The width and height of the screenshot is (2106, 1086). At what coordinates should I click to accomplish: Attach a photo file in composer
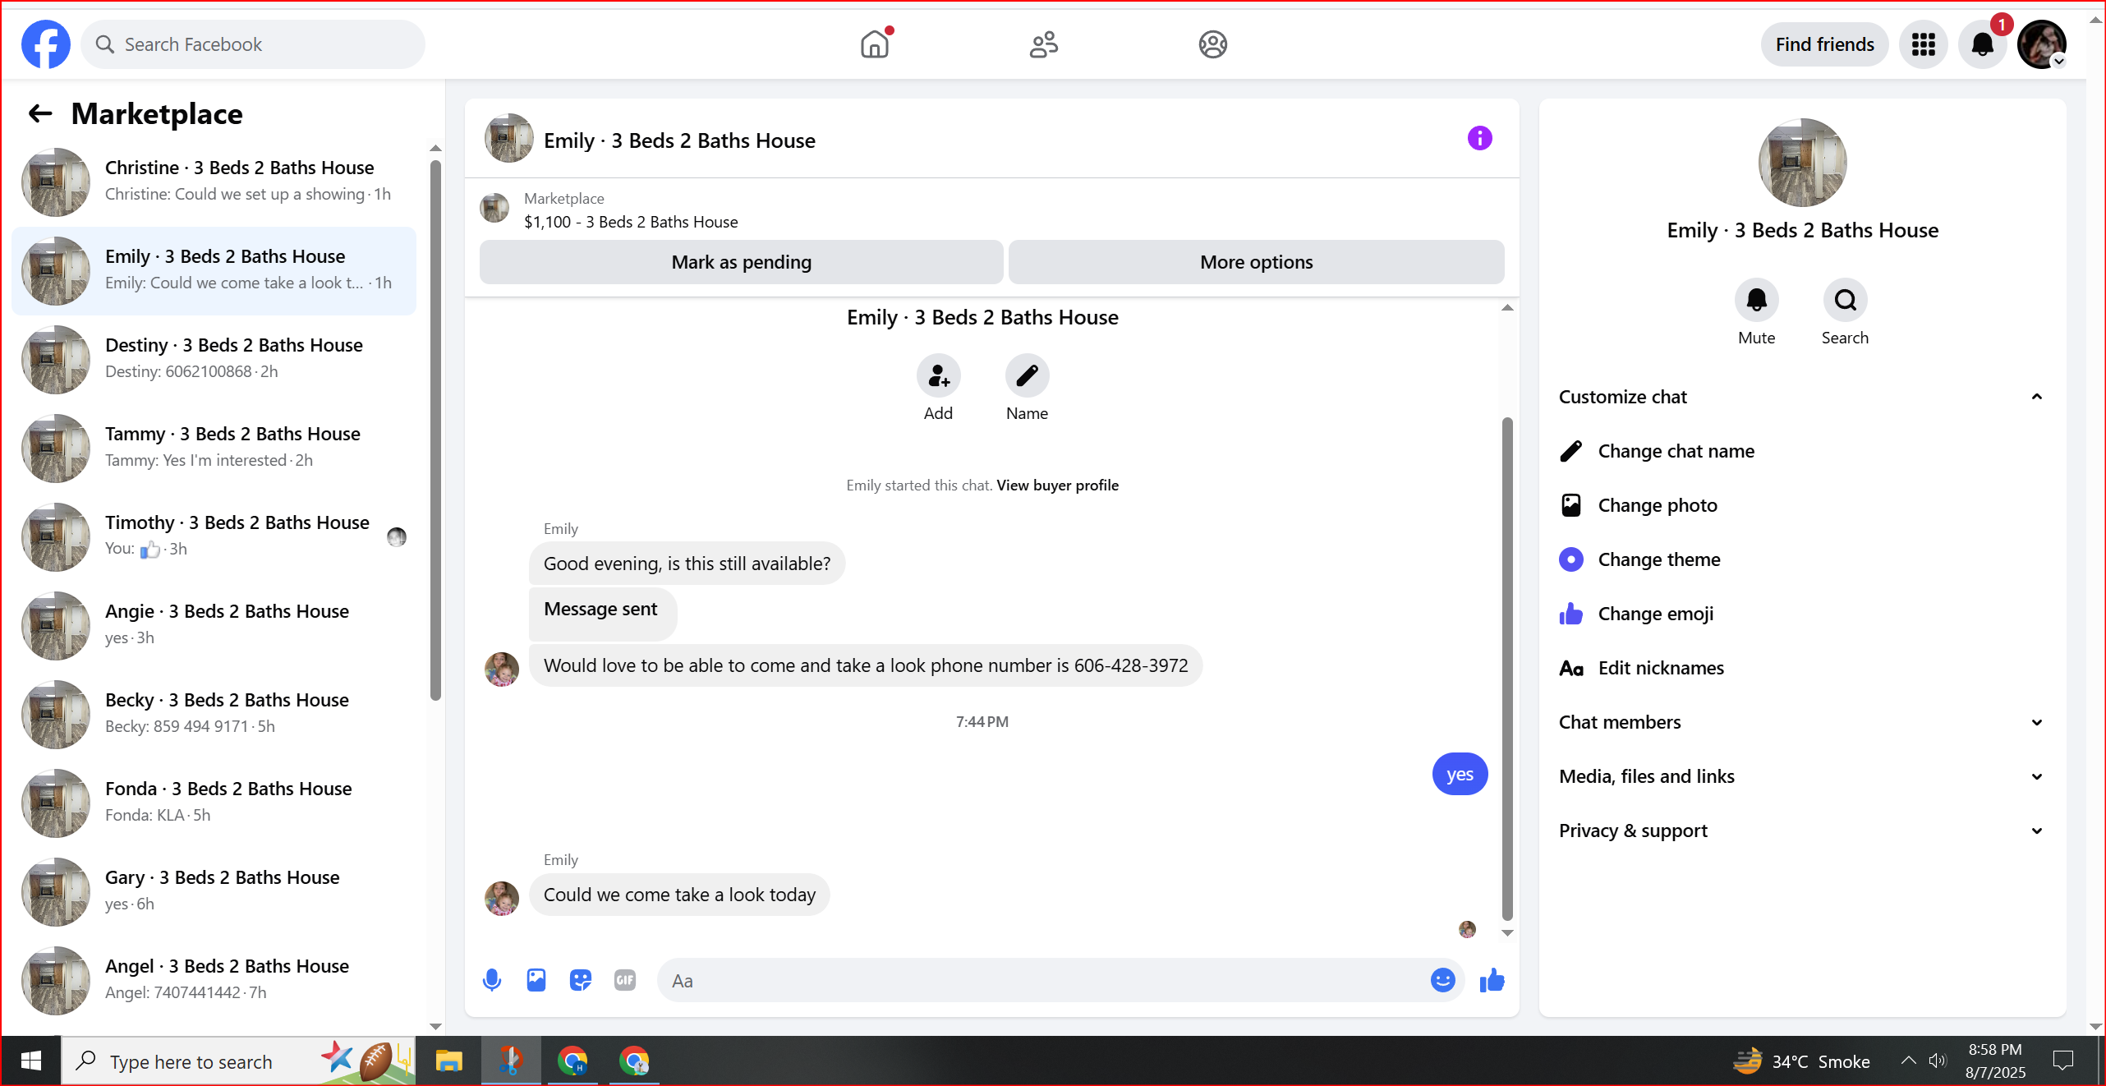[x=536, y=980]
